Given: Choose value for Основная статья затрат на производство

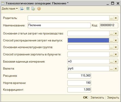Looking at the screenshot, I should pos(111,34).
